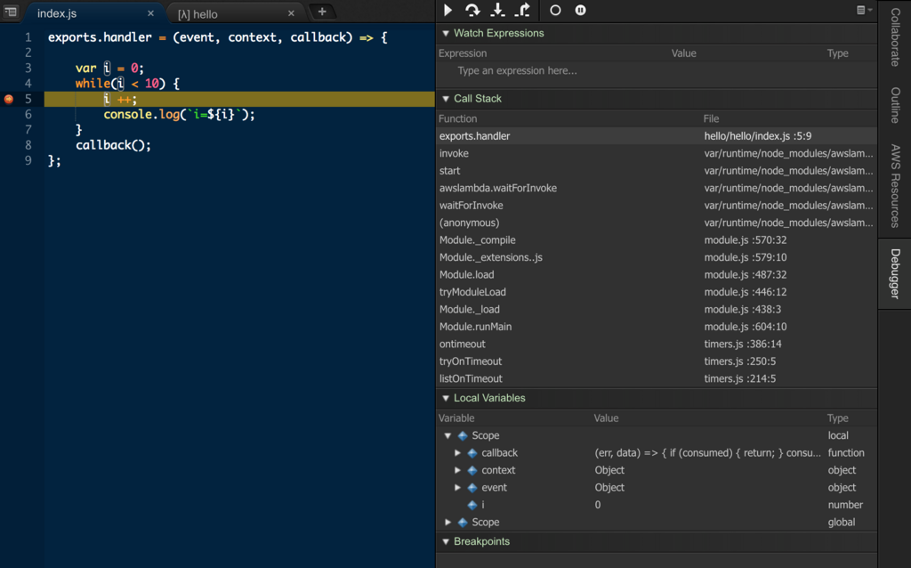The image size is (911, 568).
Task: Select the listOnTimeout stack frame
Action: pos(657,379)
